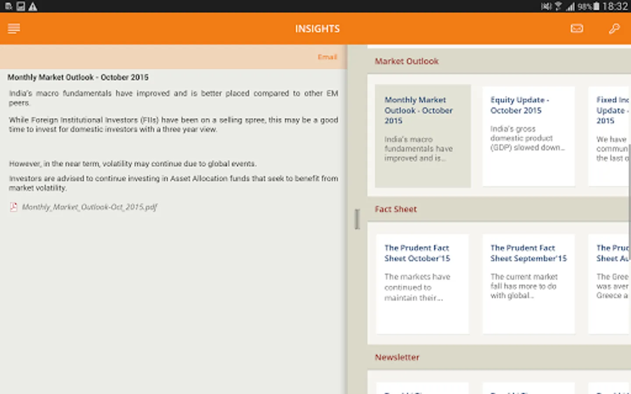Tap the battery status icon

596,6
